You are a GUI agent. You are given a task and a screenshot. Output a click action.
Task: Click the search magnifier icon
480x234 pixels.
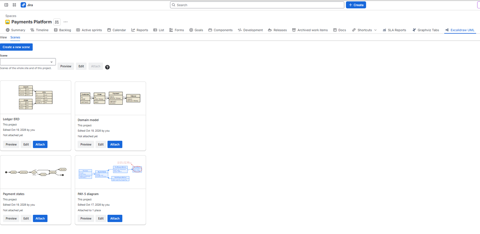click(173, 5)
